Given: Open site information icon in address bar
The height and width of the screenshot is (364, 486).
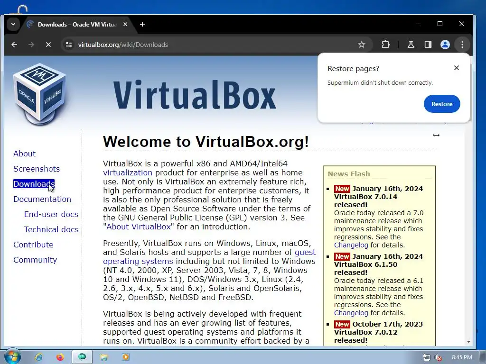Looking at the screenshot, I should click(69, 45).
